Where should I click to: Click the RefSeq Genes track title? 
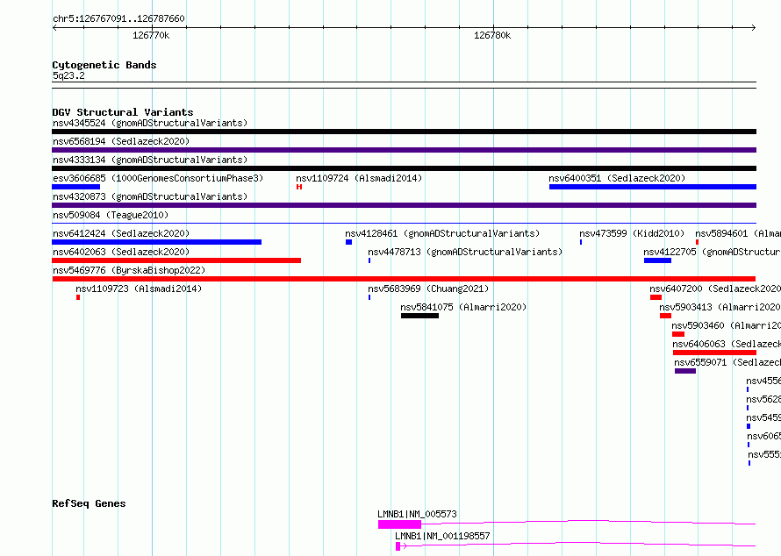(x=89, y=503)
